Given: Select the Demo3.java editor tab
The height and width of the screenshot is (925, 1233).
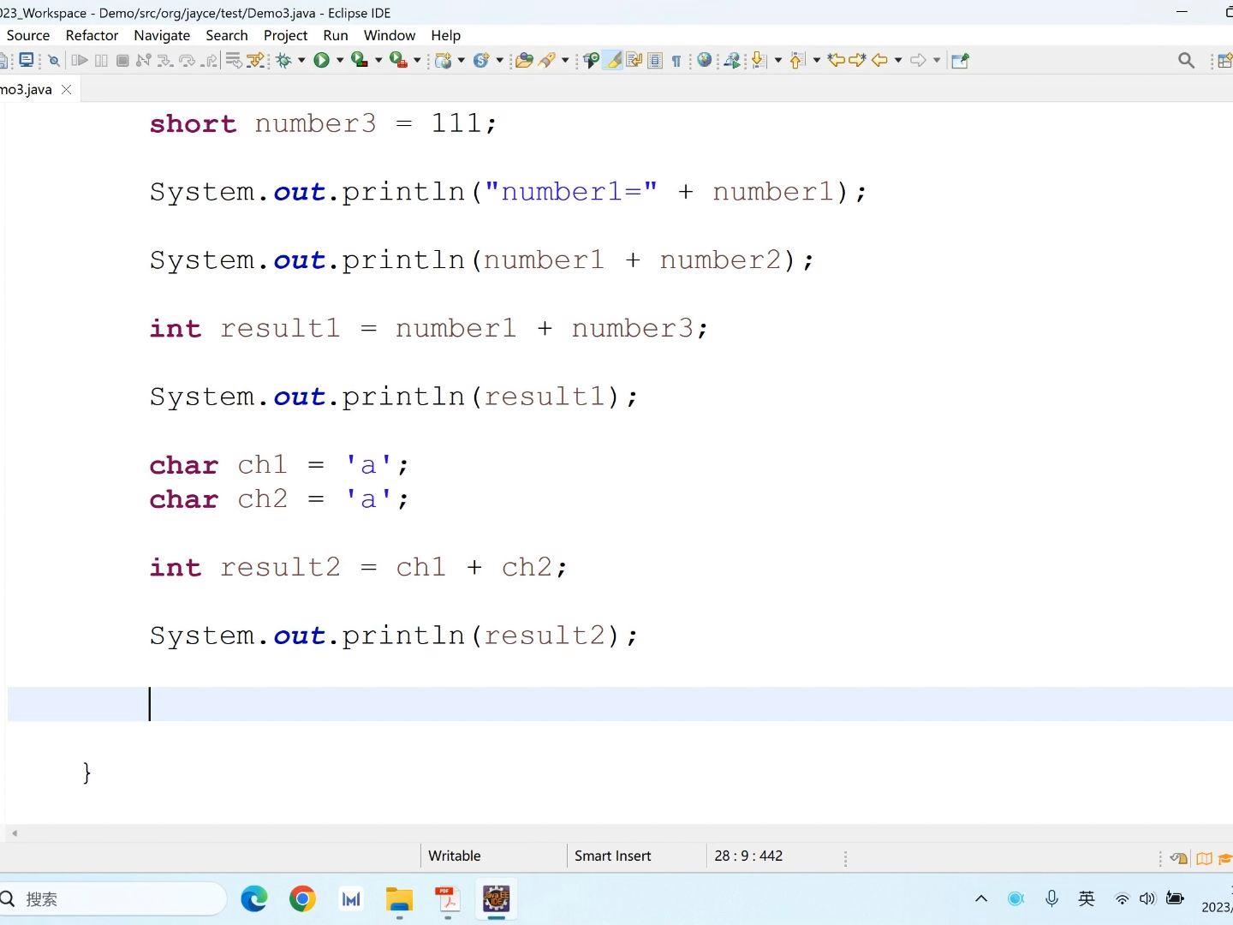Looking at the screenshot, I should [27, 89].
